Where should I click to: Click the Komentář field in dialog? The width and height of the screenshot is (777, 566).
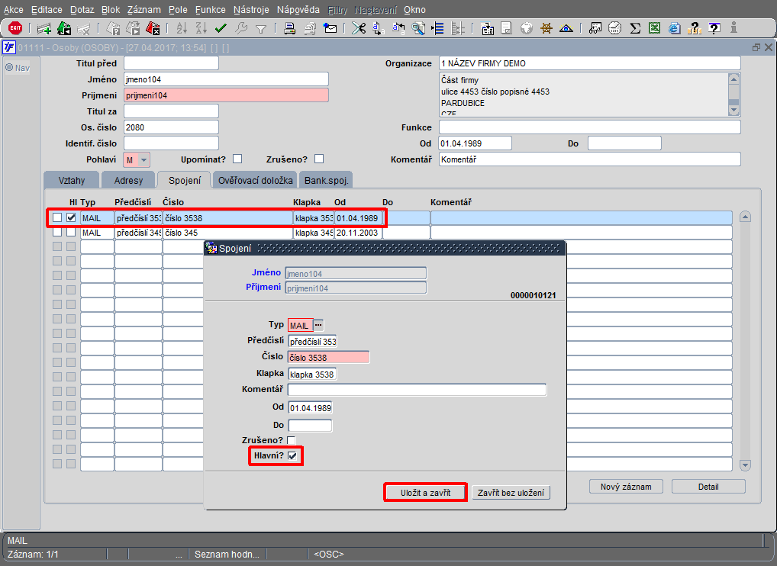(x=418, y=390)
